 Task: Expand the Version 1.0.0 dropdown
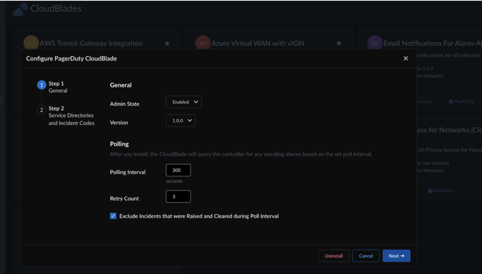(181, 120)
